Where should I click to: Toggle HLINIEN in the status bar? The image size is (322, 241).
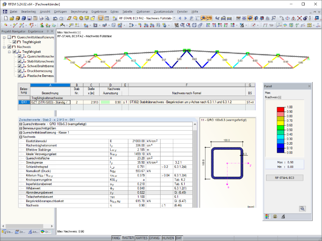pos(168,238)
